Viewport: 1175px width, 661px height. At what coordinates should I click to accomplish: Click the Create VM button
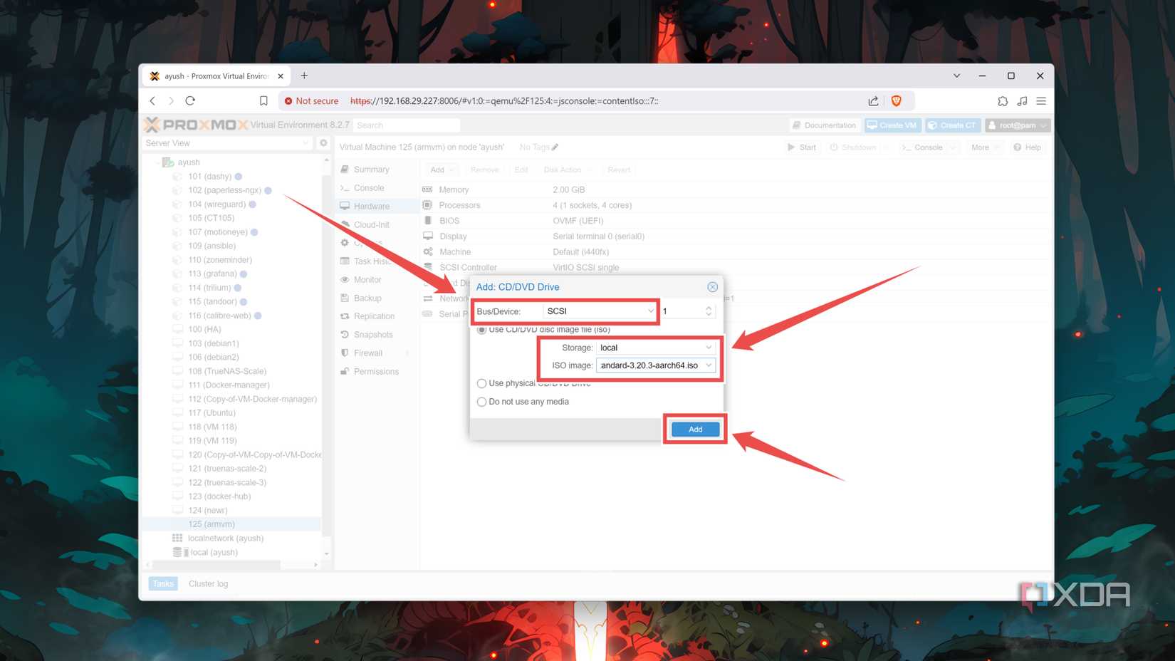(x=892, y=125)
